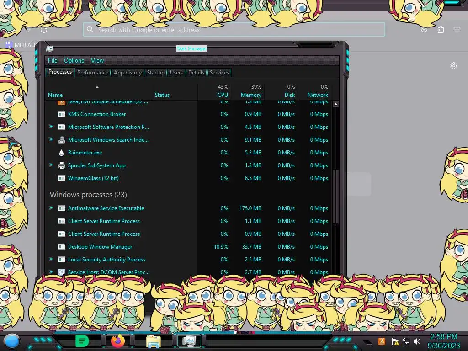The height and width of the screenshot is (351, 468).
Task: Click the process list scroll-up arrow
Action: [x=335, y=104]
